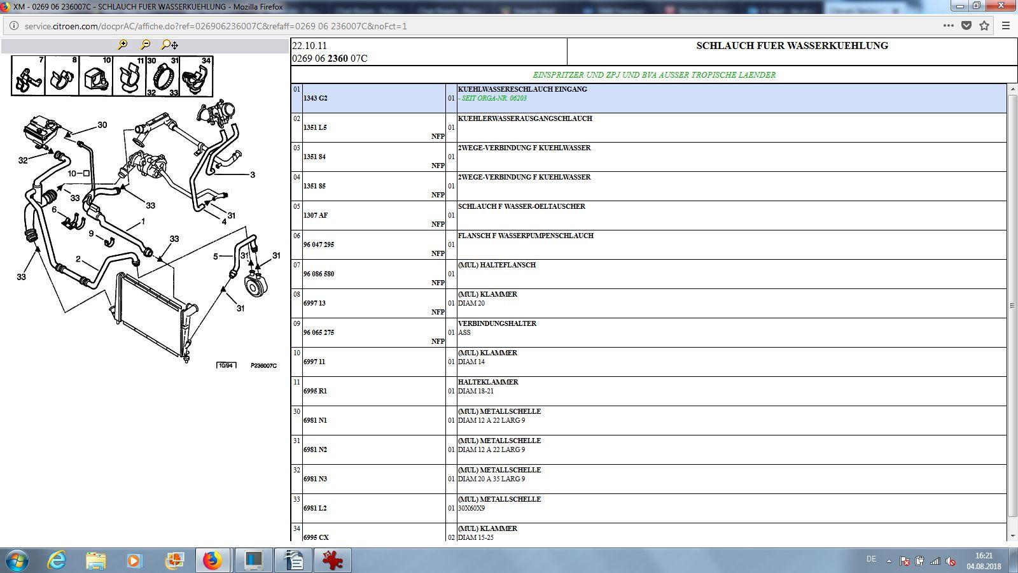Select part number 6997 11
This screenshot has width=1018, height=573.
314,362
